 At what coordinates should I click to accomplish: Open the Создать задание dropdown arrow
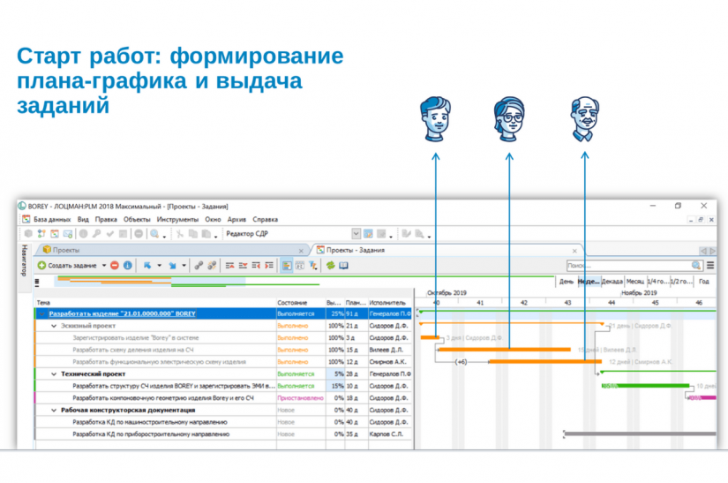[x=104, y=265]
